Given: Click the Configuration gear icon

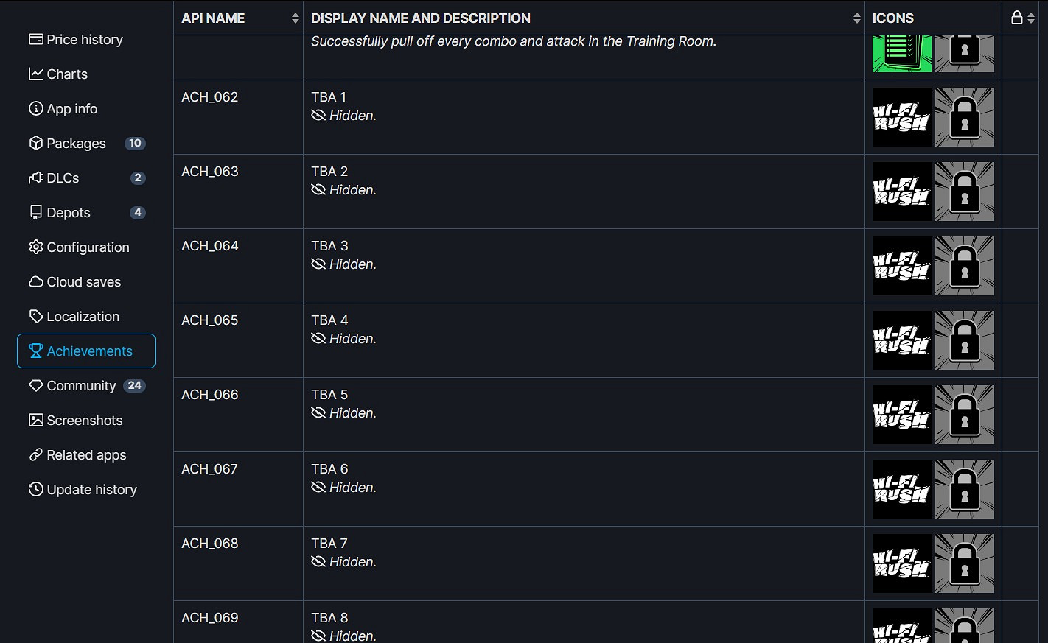Looking at the screenshot, I should [x=35, y=247].
